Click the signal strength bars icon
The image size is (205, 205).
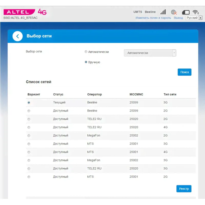click(x=163, y=12)
